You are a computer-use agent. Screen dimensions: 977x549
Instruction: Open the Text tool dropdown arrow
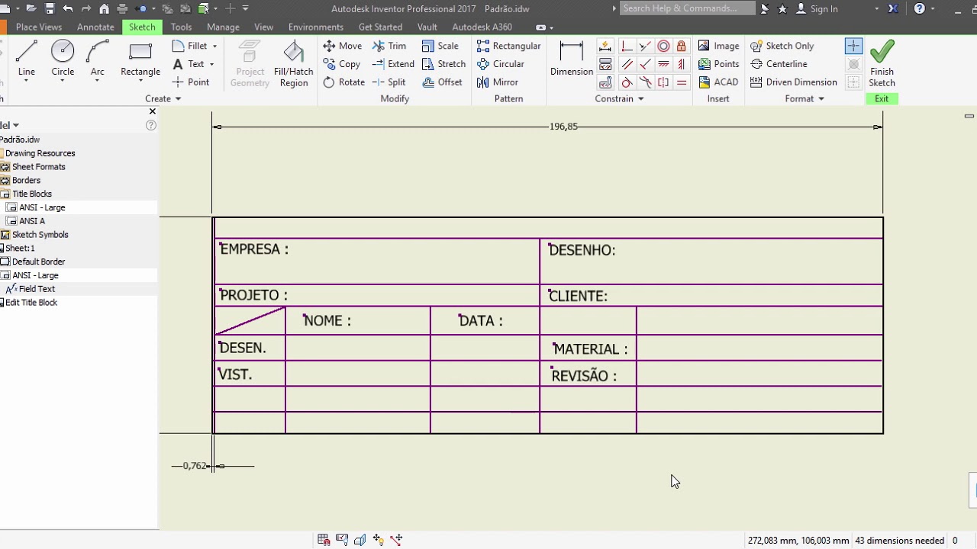211,64
